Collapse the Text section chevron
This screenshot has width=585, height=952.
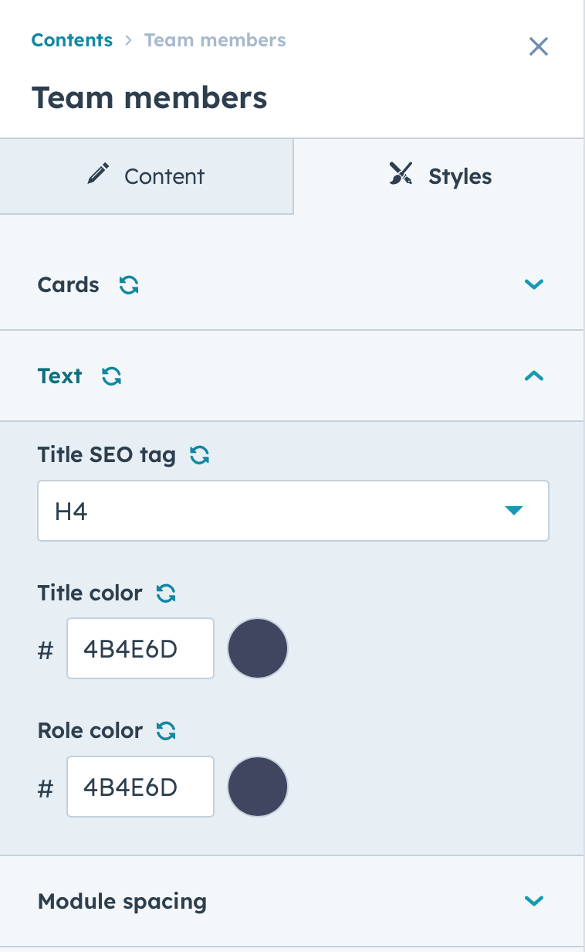(x=534, y=376)
